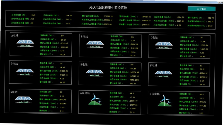Click the system title 光伏电站远程集中监控系统
Screen dimensions: 223x125
point(108,7)
